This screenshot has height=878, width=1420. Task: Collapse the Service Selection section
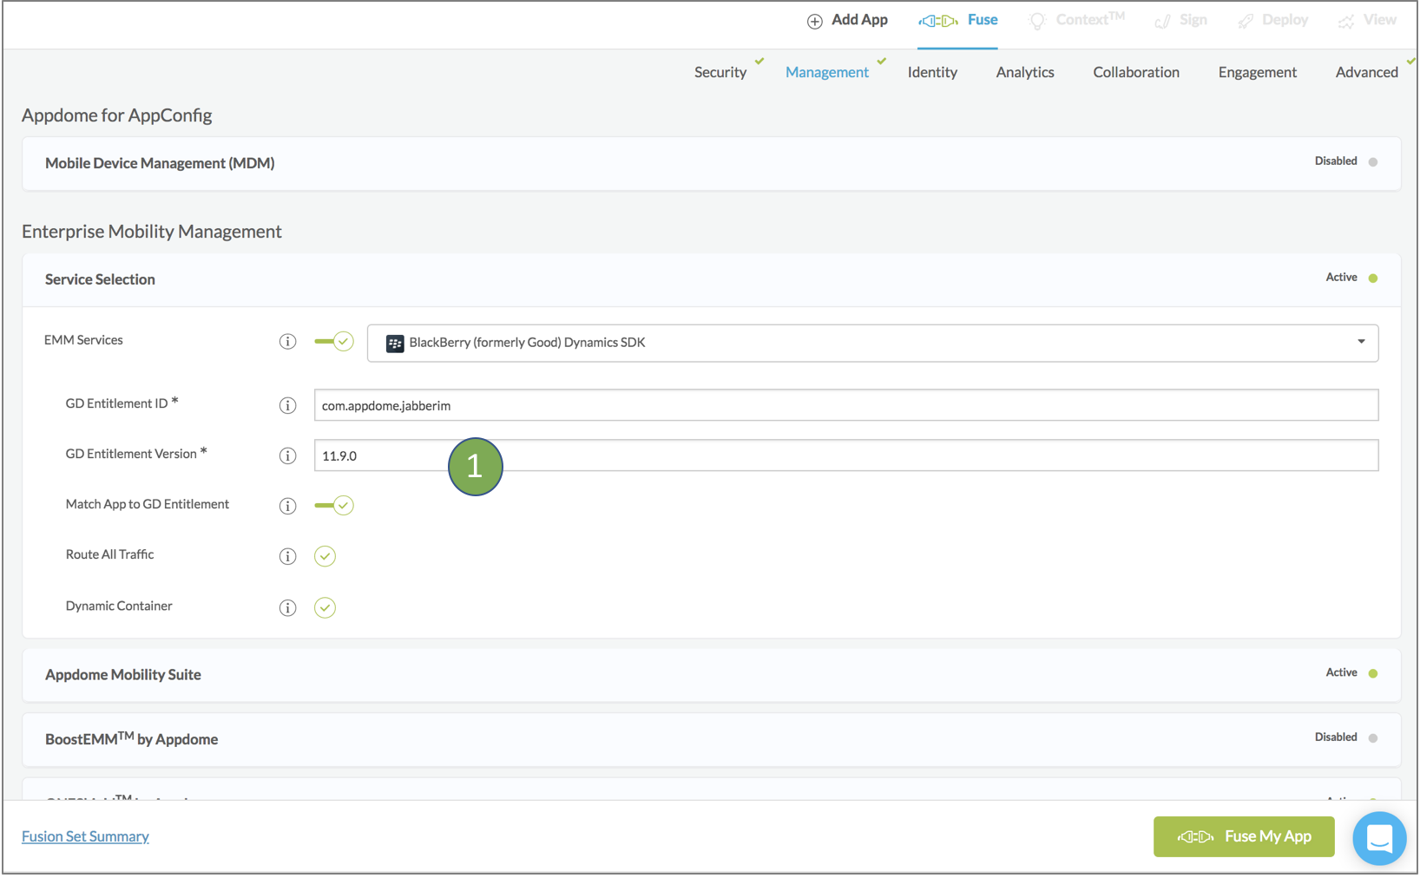point(711,279)
